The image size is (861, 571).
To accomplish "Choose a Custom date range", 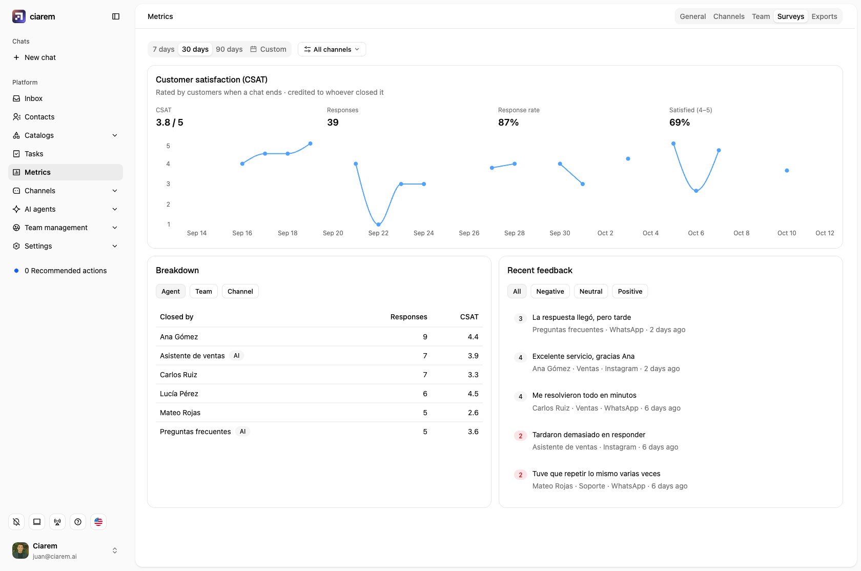I will pos(268,49).
